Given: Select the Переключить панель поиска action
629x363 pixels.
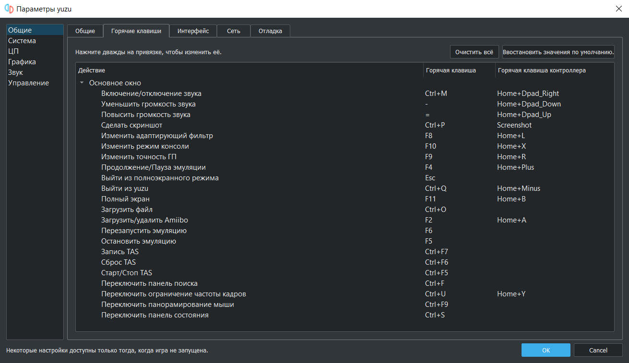Looking at the screenshot, I should tap(149, 283).
